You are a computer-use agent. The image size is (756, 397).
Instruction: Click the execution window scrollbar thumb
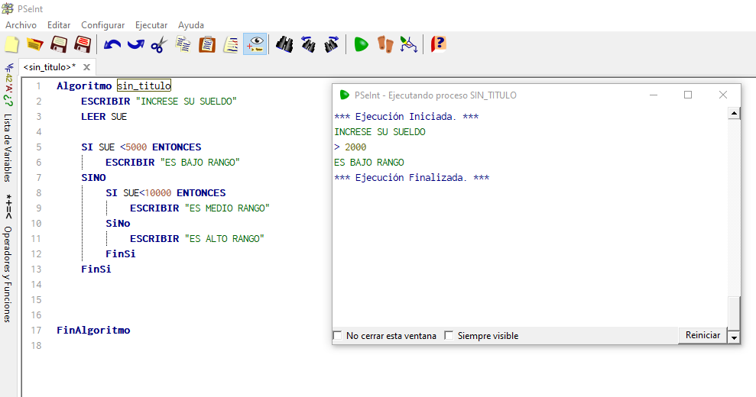(x=733, y=313)
